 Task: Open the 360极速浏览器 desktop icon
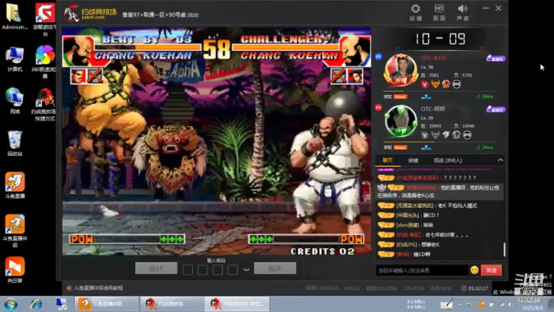point(45,62)
